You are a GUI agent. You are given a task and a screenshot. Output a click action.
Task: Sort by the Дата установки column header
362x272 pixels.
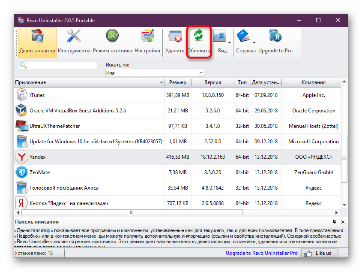click(x=266, y=82)
